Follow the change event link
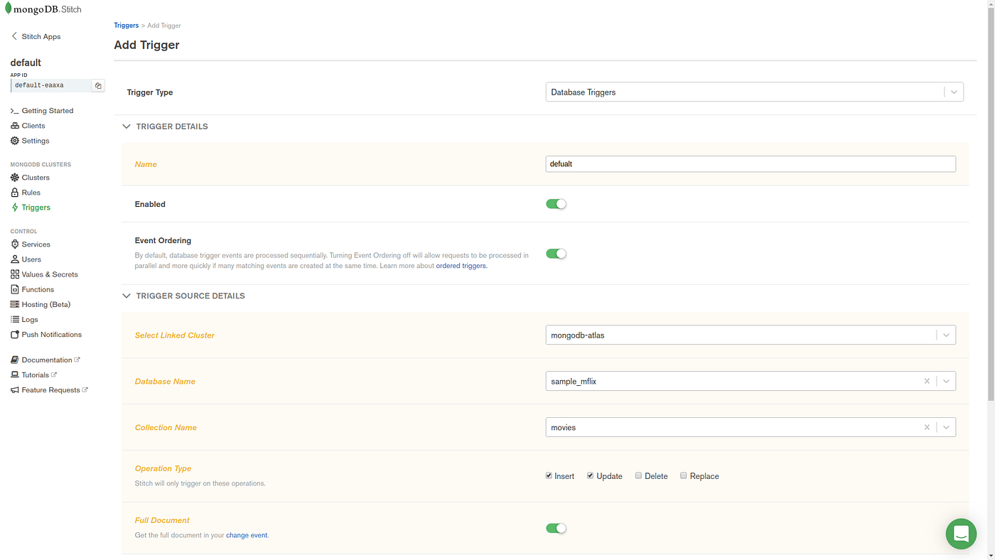 247,534
